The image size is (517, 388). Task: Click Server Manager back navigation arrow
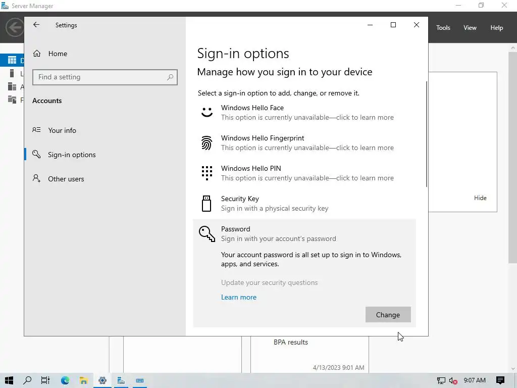click(15, 27)
